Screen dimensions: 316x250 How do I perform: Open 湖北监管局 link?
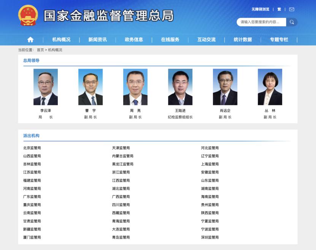pyautogui.click(x=121, y=188)
